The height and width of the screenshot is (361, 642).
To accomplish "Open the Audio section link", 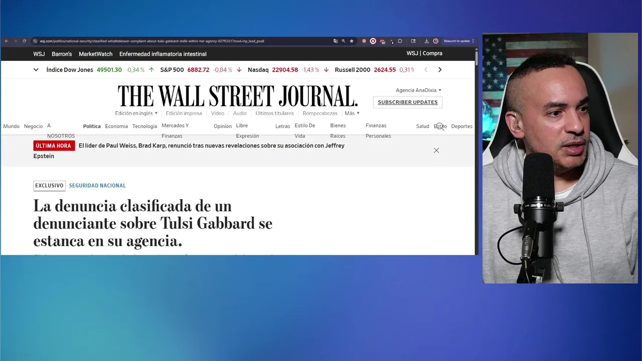I will tap(240, 113).
